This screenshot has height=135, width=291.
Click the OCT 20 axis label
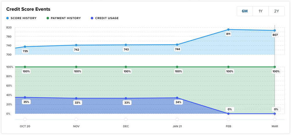tap(25, 126)
